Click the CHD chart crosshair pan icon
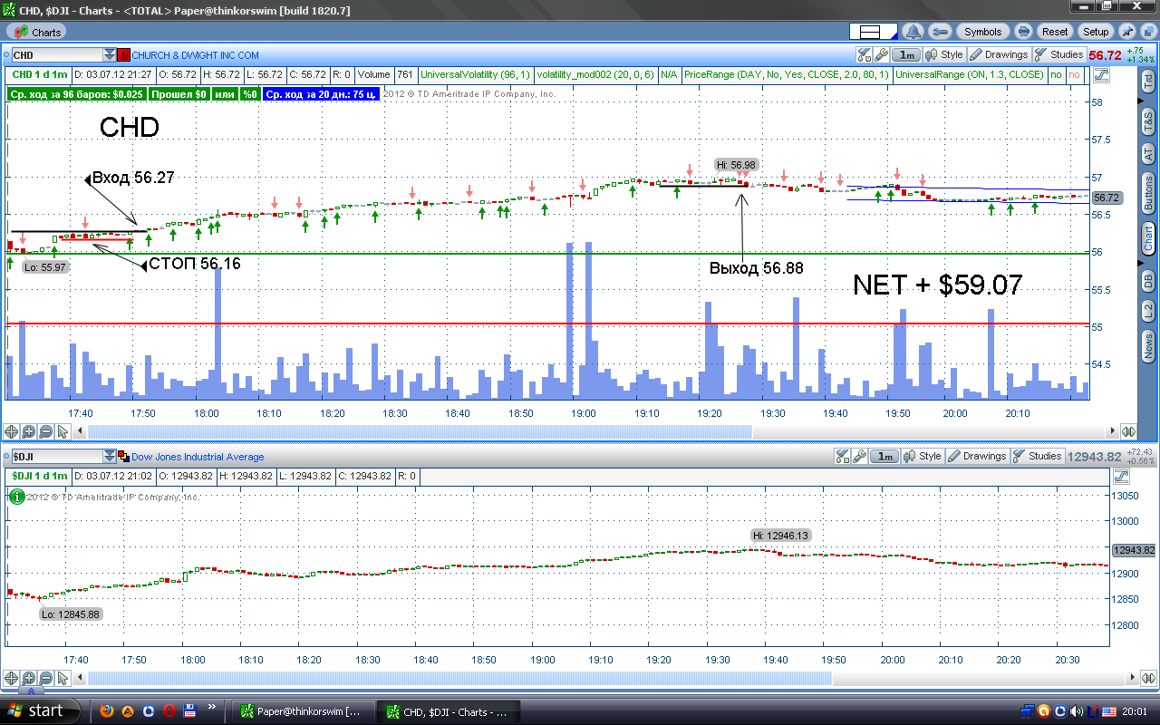The width and height of the screenshot is (1160, 725). tap(11, 431)
